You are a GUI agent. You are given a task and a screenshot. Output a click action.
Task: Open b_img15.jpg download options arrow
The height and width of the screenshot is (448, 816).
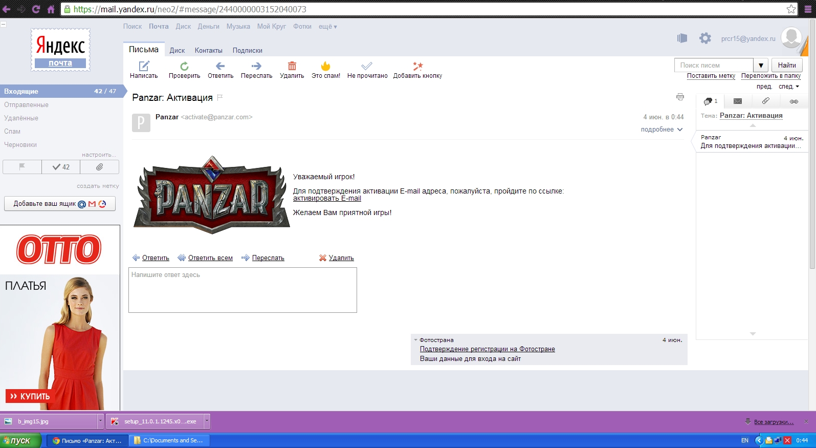pyautogui.click(x=100, y=421)
